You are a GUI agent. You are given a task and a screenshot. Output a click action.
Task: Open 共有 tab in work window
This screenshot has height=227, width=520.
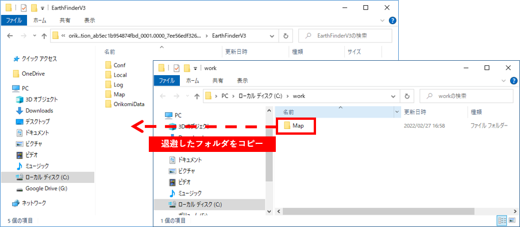tap(218, 81)
